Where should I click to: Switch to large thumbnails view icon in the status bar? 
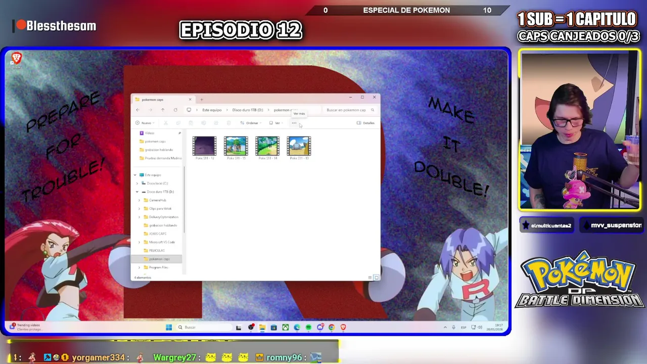point(376,278)
